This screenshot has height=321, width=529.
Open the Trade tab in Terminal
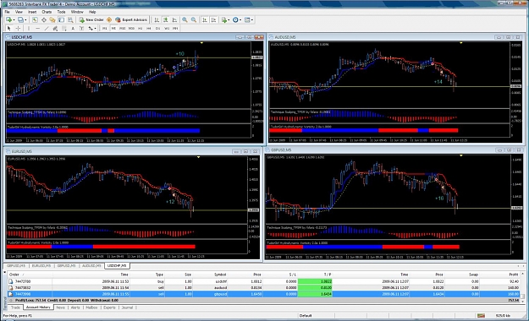point(15,307)
